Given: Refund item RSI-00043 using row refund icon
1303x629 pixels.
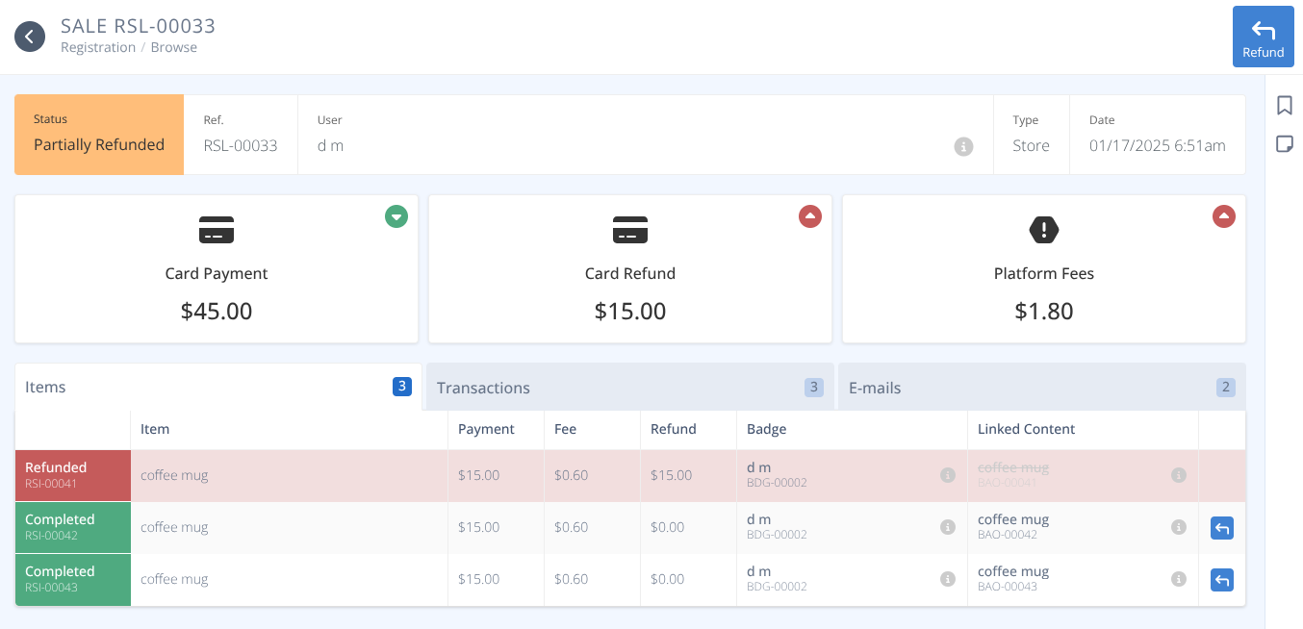Looking at the screenshot, I should tap(1221, 580).
